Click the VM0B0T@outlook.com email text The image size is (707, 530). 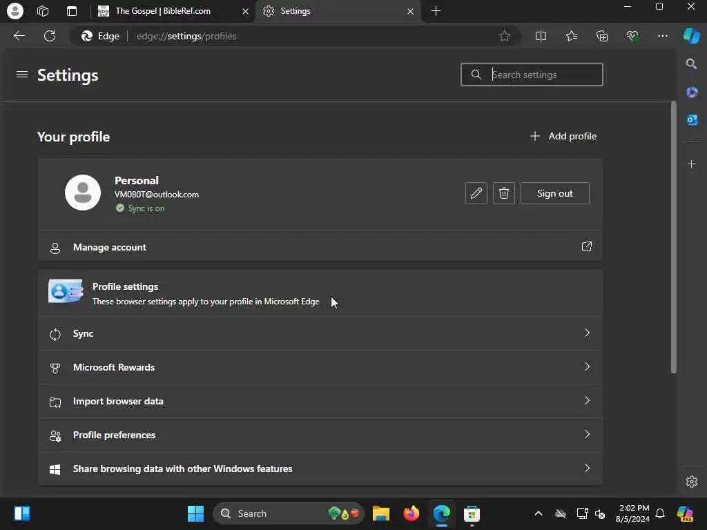[x=157, y=194]
